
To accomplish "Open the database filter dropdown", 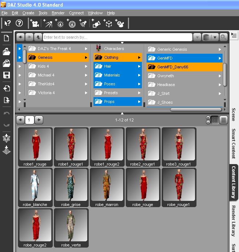I will point(215,37).
